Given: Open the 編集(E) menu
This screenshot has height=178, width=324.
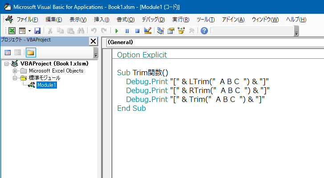Looking at the screenshot, I should click(54, 20).
